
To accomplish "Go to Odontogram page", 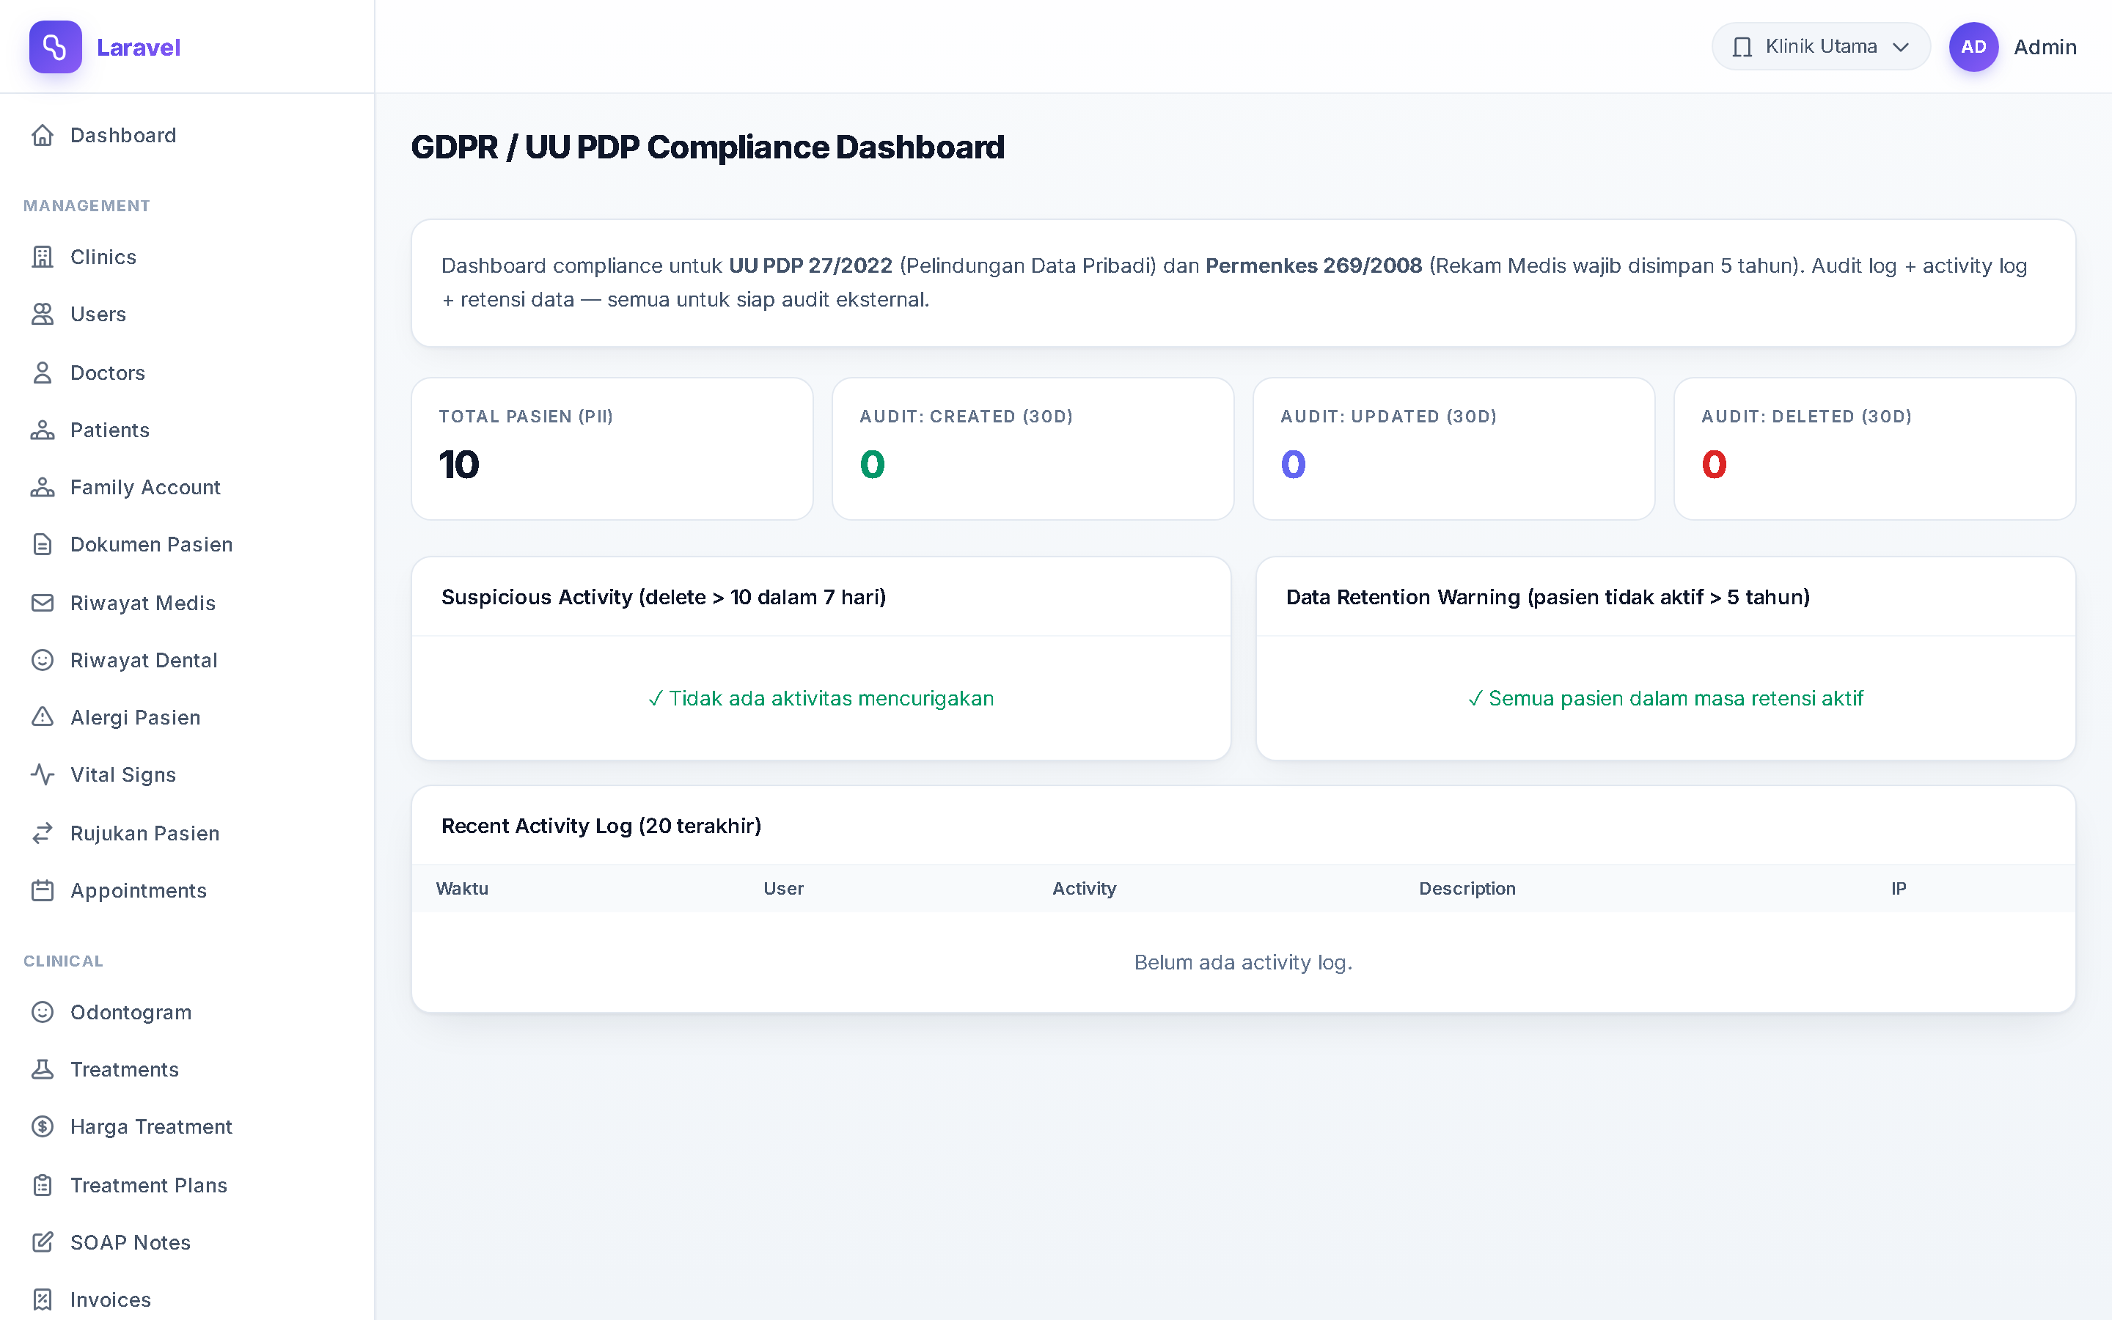I will click(187, 1013).
